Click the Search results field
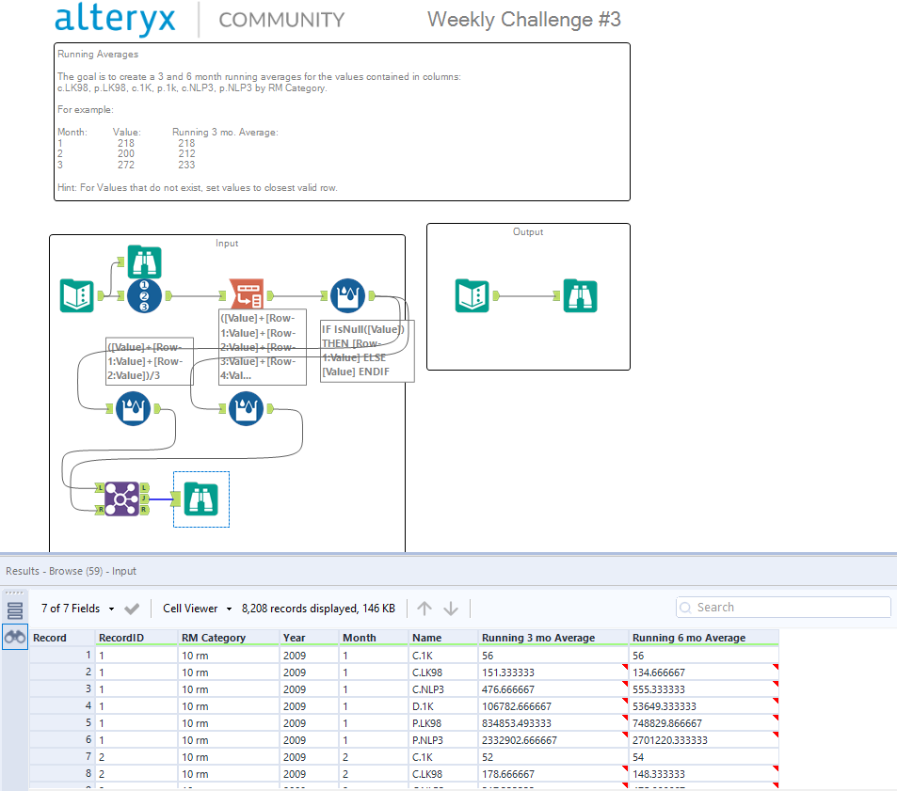The width and height of the screenshot is (897, 791). point(783,607)
